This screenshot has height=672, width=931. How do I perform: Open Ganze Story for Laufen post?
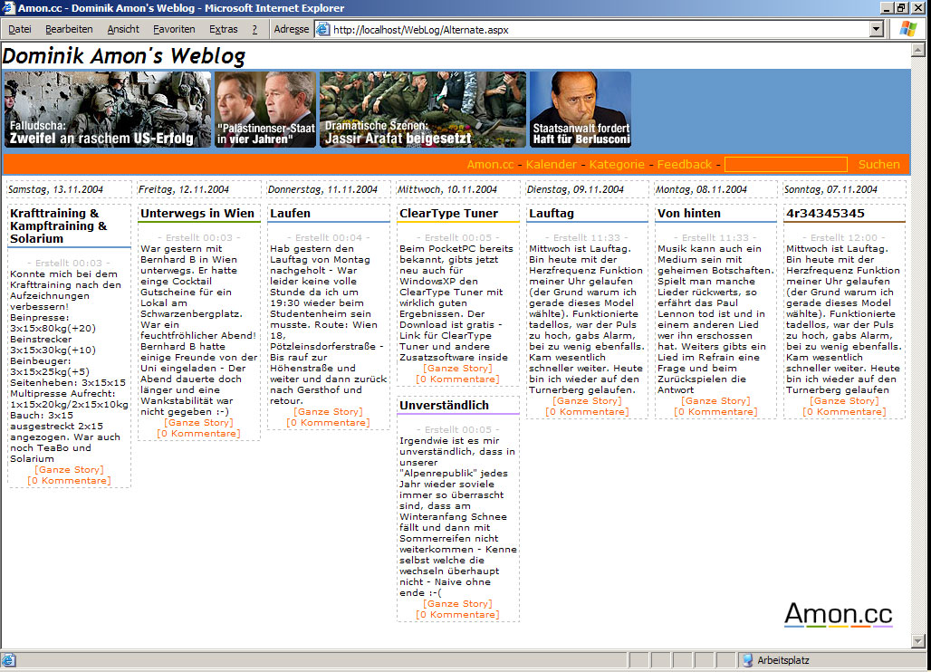coord(329,411)
